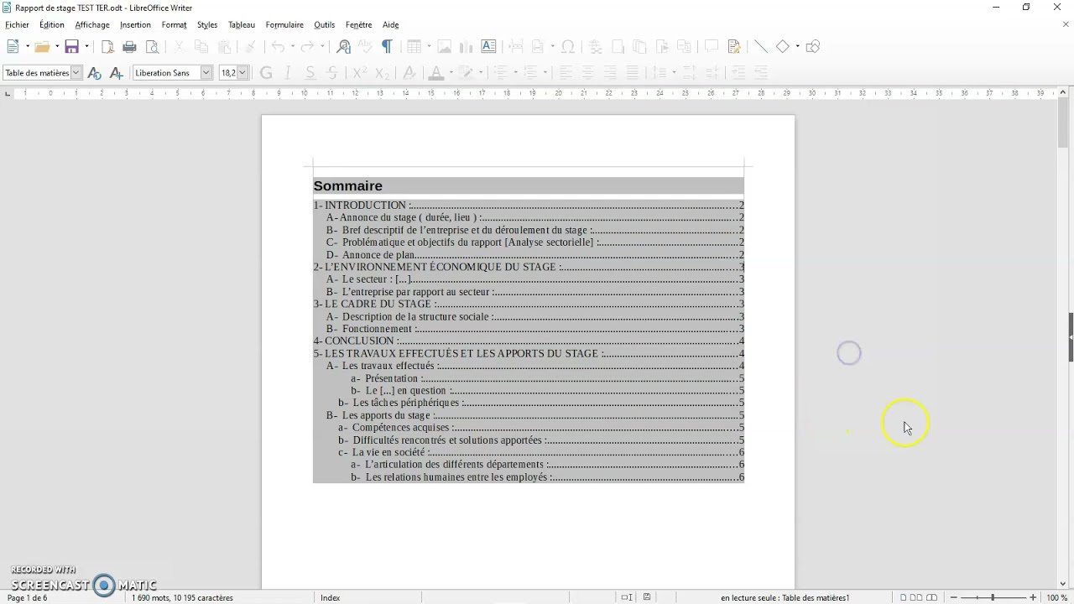Click the zoom out minus button
The height and width of the screenshot is (604, 1074).
coord(954,597)
